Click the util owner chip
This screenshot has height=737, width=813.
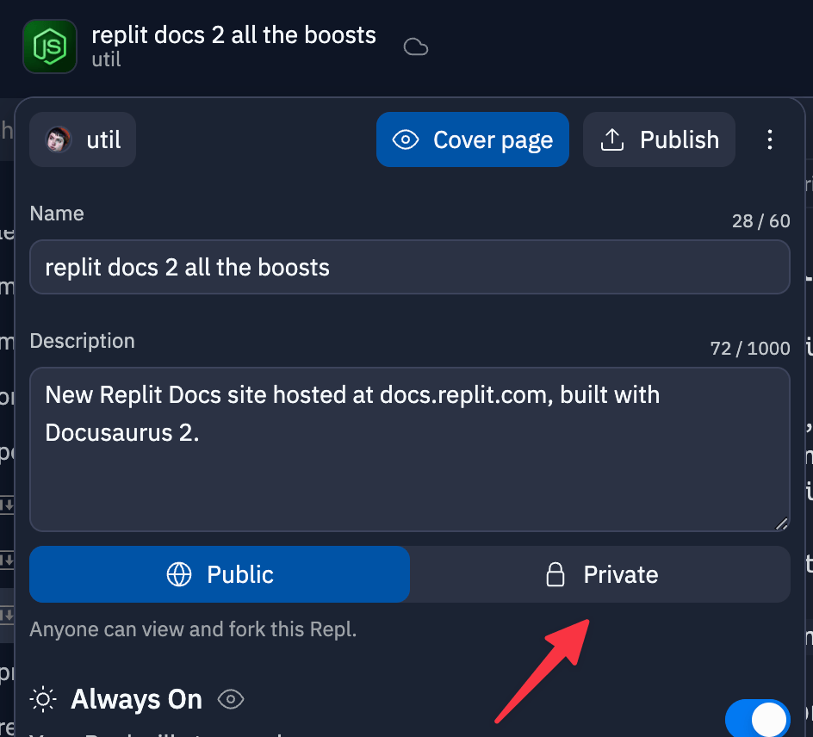83,139
